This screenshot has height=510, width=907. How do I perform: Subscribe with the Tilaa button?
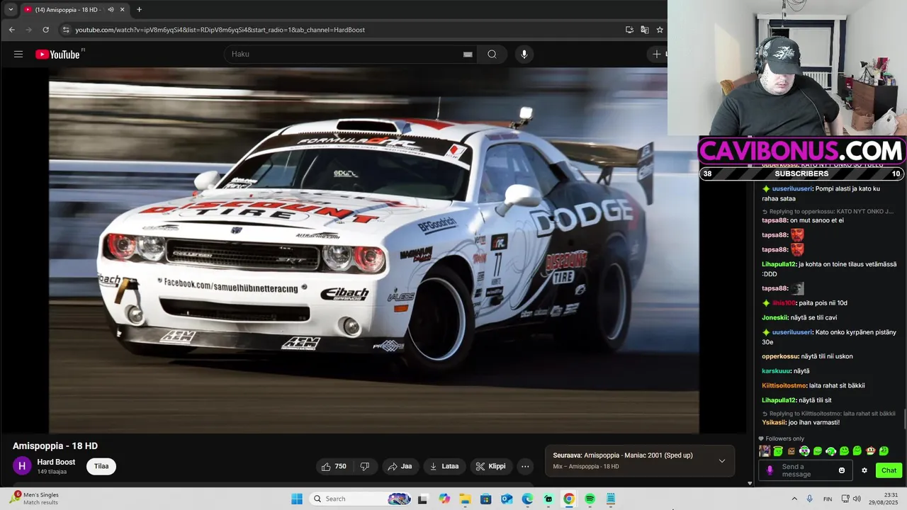tap(101, 466)
